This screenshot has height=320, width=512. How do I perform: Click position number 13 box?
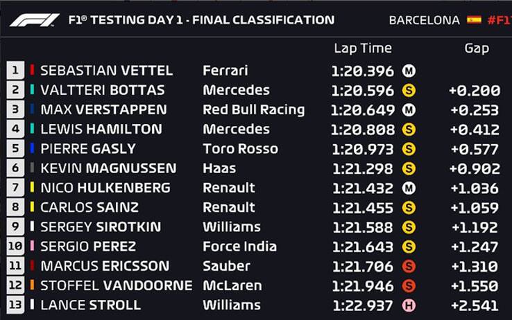tap(15, 305)
